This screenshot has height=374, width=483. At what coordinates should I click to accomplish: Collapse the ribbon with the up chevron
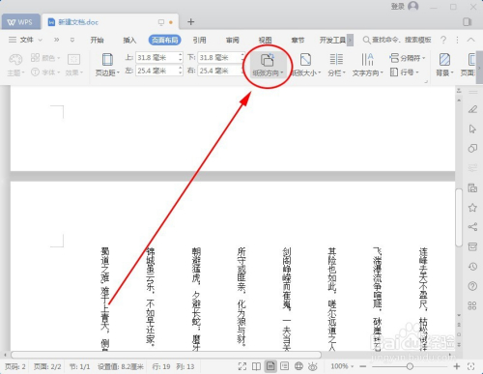(x=470, y=40)
